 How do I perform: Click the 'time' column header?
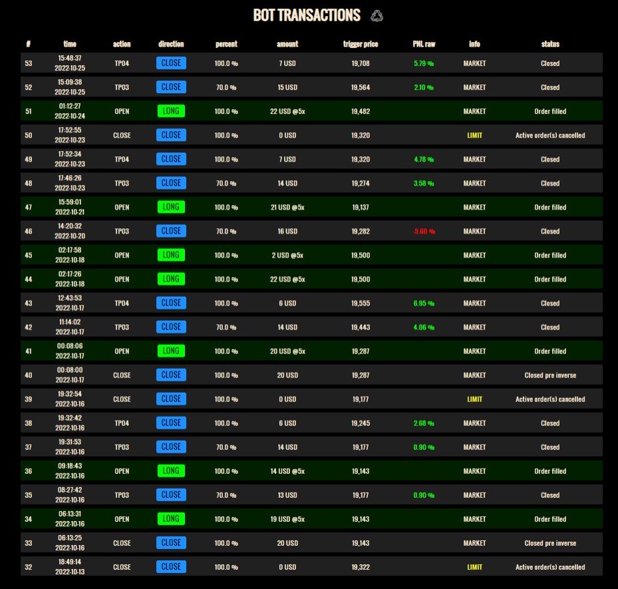70,44
